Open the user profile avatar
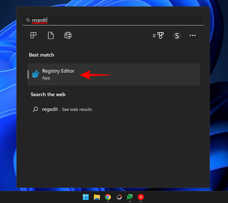 [x=177, y=35]
